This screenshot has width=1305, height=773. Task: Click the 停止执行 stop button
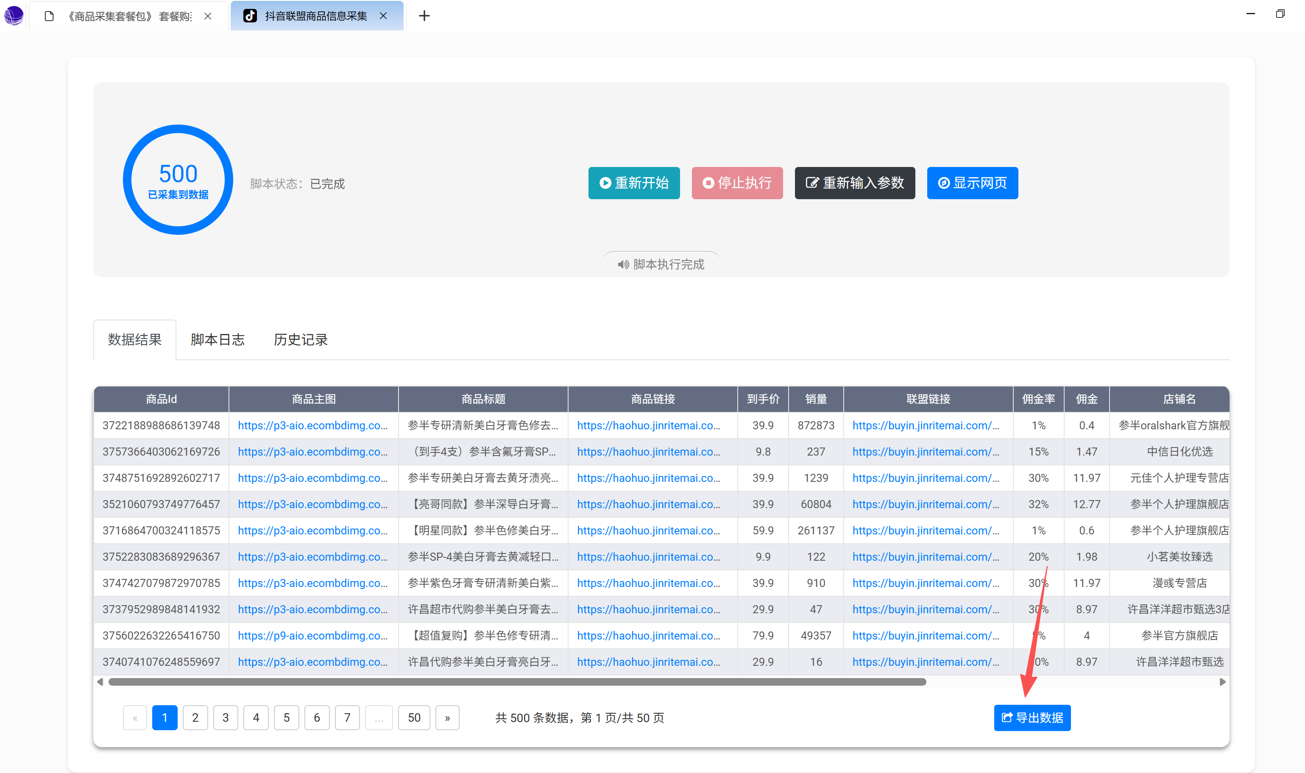point(737,183)
